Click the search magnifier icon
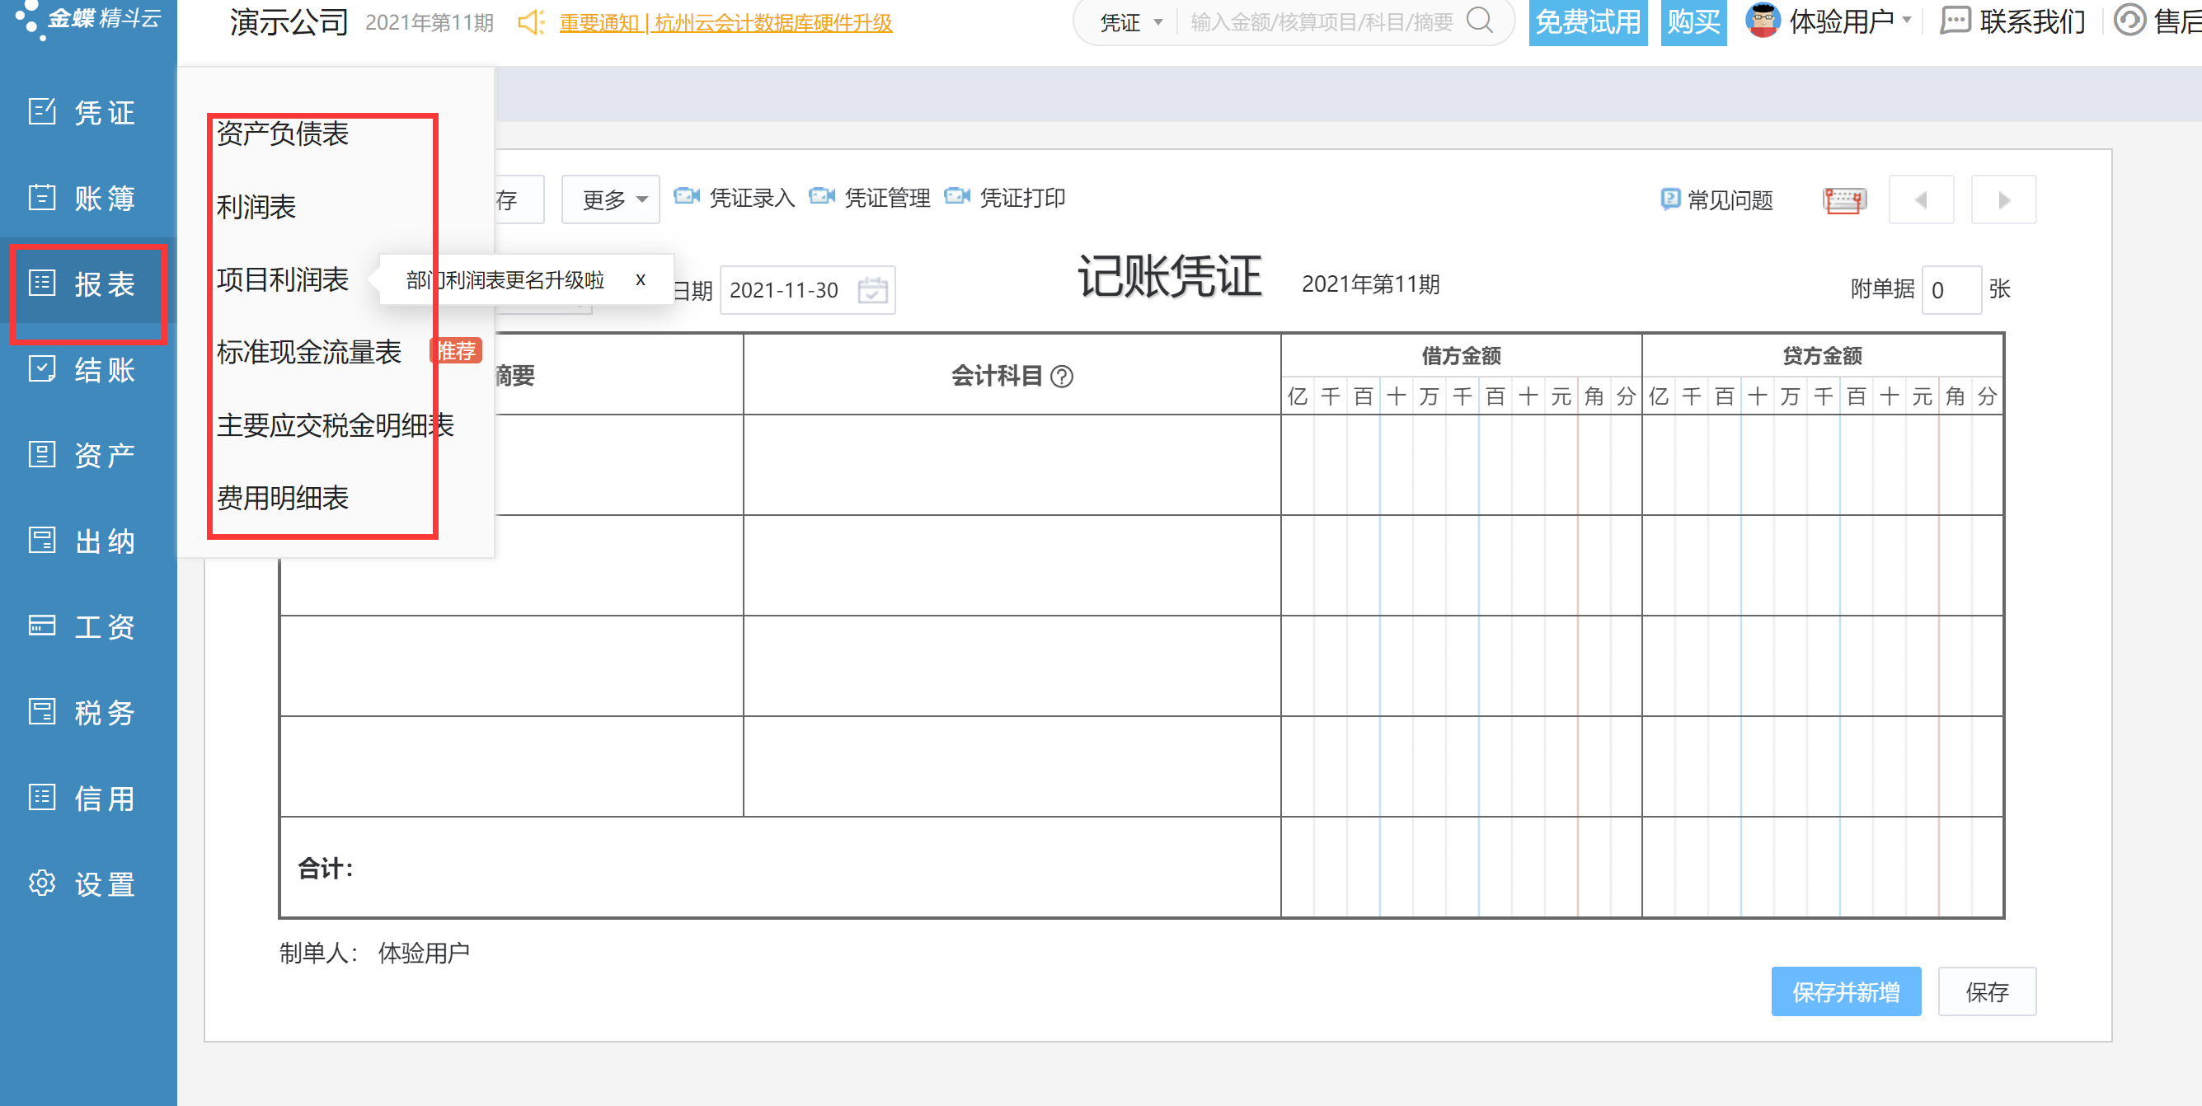The width and height of the screenshot is (2202, 1106). coord(1479,21)
